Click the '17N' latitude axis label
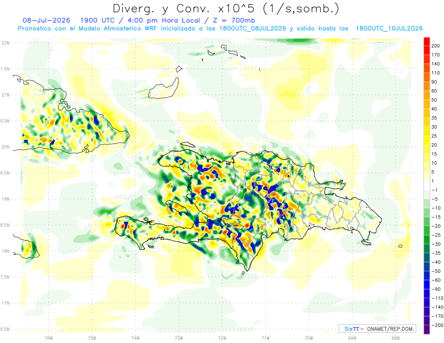 5,303
